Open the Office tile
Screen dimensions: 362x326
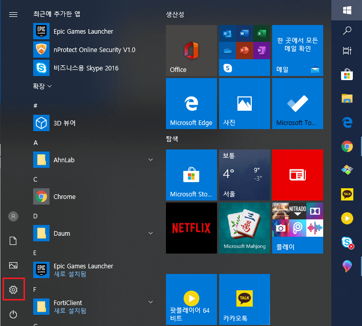tap(191, 51)
